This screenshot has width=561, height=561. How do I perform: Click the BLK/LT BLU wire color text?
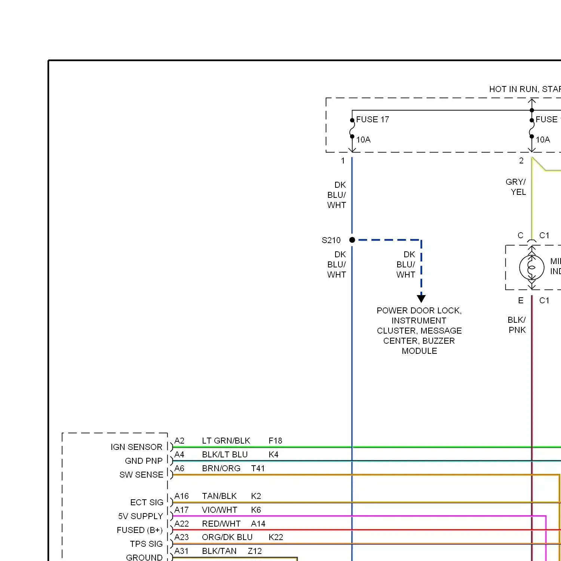point(225,454)
